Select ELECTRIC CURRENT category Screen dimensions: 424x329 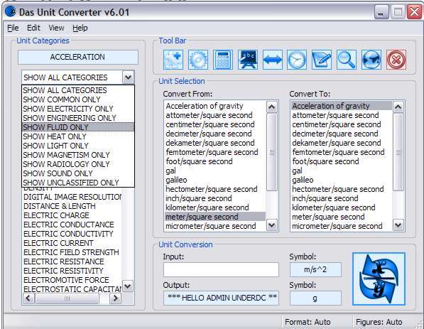click(x=72, y=243)
